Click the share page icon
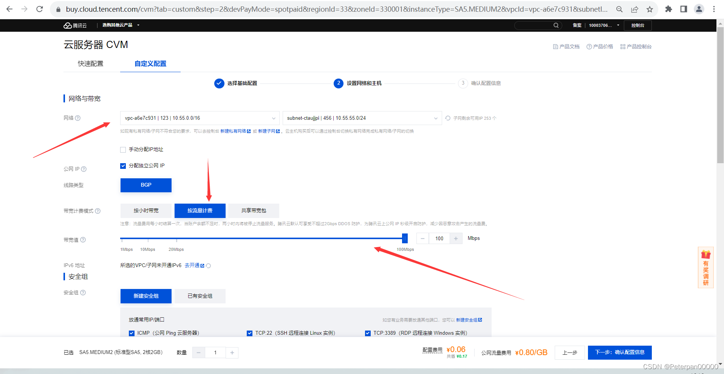Screen dimensions: 724x374 (x=634, y=9)
